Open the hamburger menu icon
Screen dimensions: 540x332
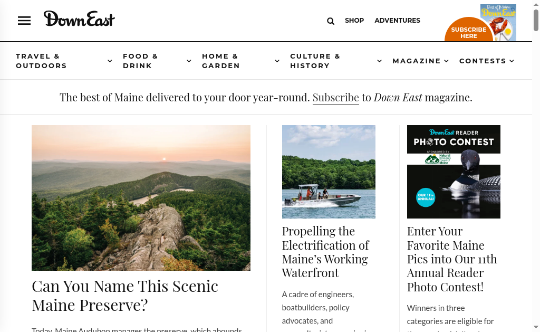click(x=24, y=21)
